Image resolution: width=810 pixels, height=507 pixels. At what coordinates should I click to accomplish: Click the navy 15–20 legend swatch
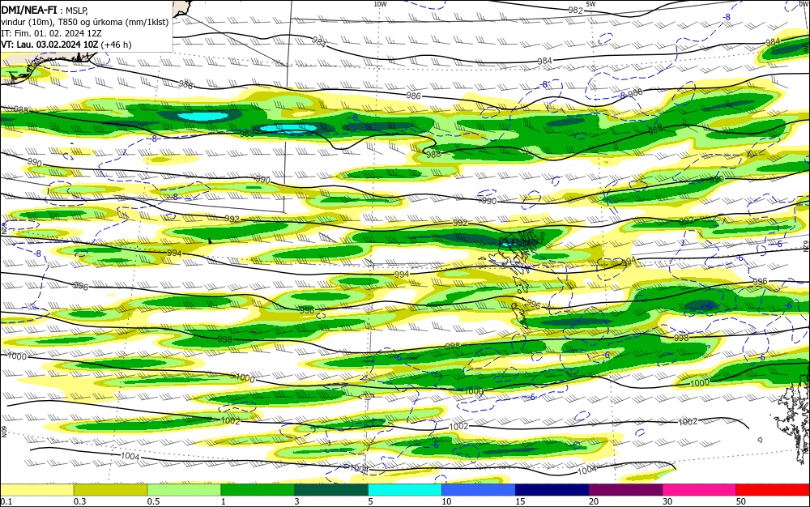552,490
